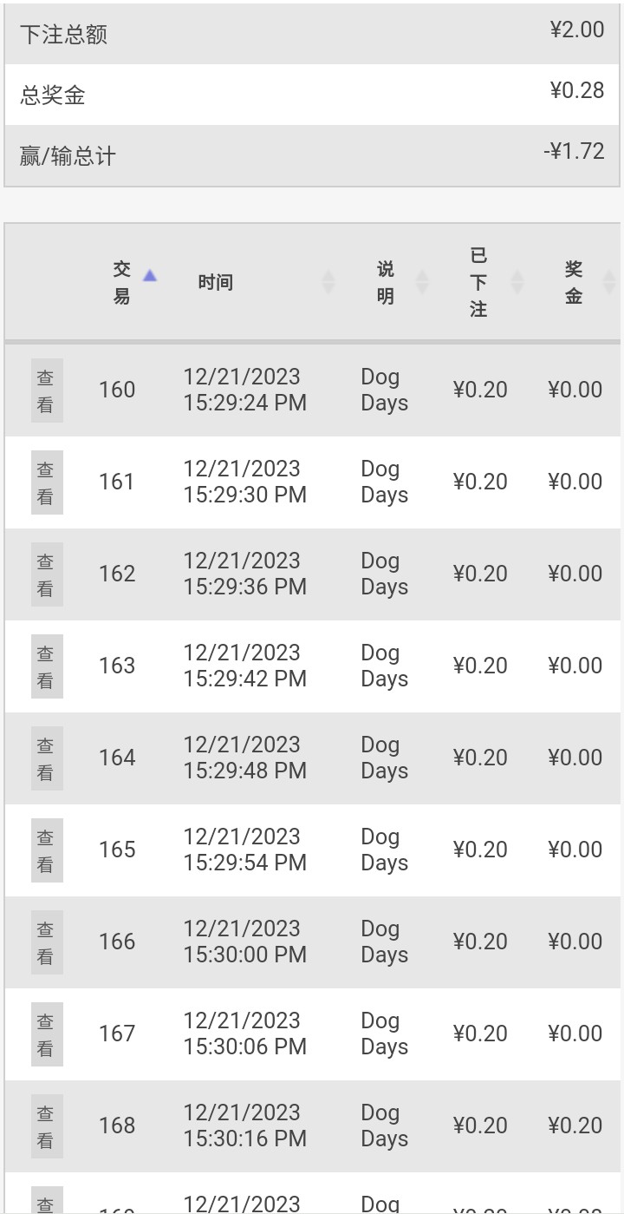The height and width of the screenshot is (1214, 624).
Task: Select the 时间 column header text
Action: (x=215, y=282)
